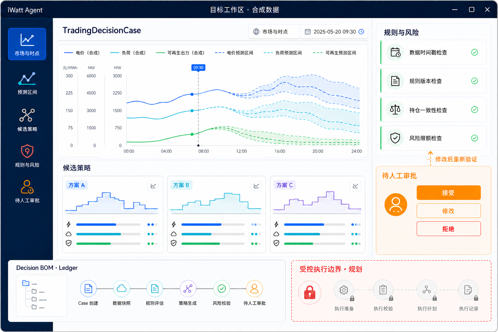Open chart icon on 方案 A card
The height and width of the screenshot is (332, 498).
click(153, 186)
